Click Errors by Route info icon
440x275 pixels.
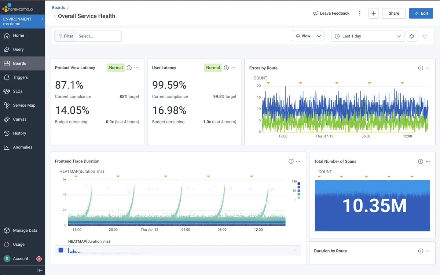(x=421, y=68)
